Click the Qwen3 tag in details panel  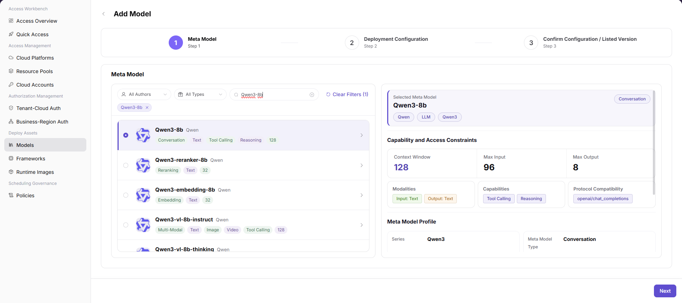[x=450, y=117]
